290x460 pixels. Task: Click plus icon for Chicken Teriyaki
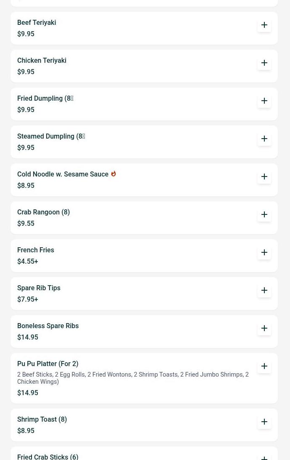click(264, 63)
